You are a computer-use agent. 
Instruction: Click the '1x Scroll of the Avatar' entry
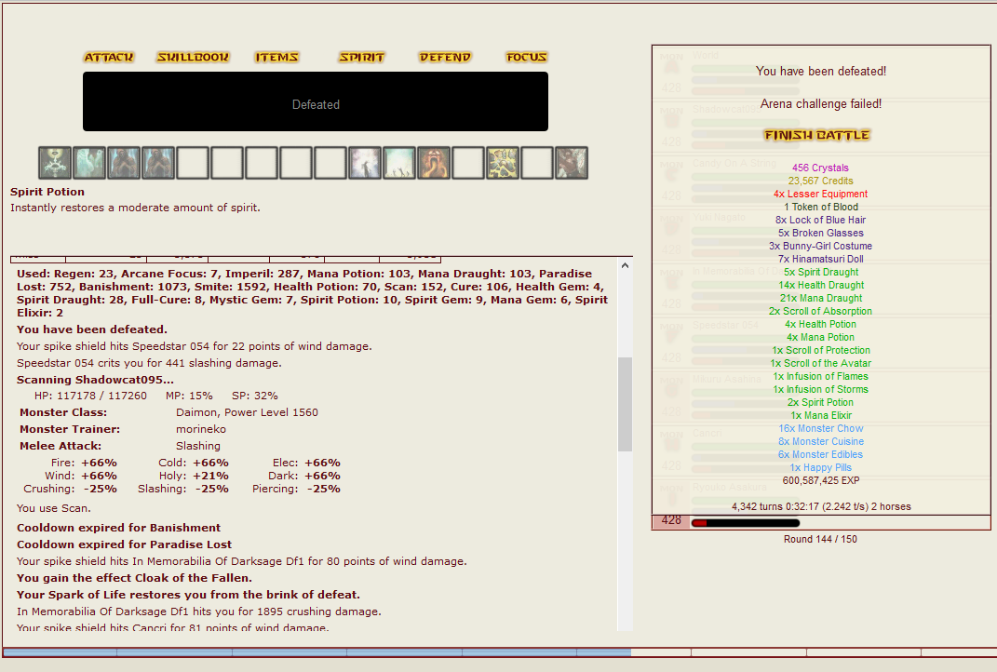coord(821,364)
